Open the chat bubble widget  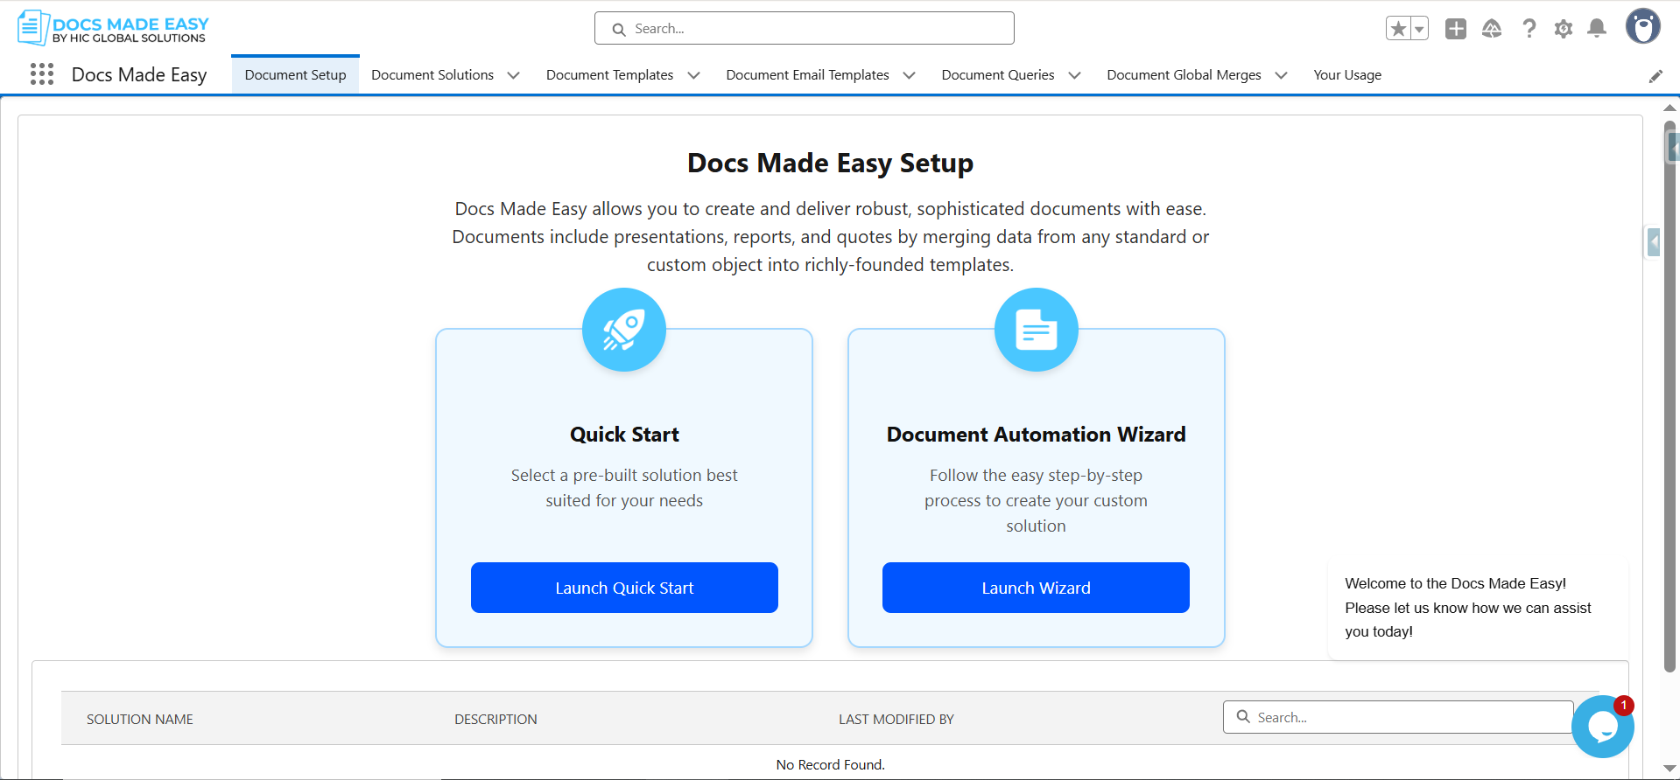(1603, 726)
